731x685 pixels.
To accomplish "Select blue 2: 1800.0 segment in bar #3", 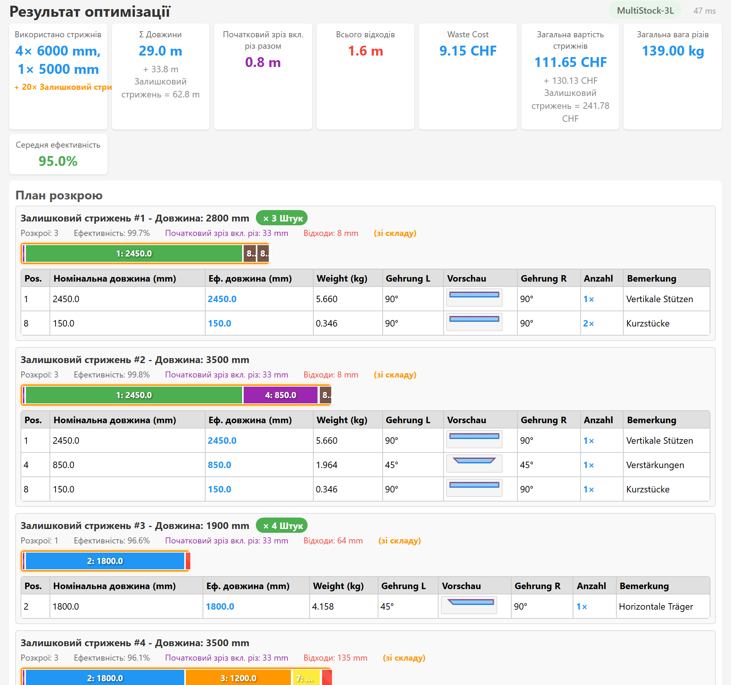I will (x=105, y=561).
